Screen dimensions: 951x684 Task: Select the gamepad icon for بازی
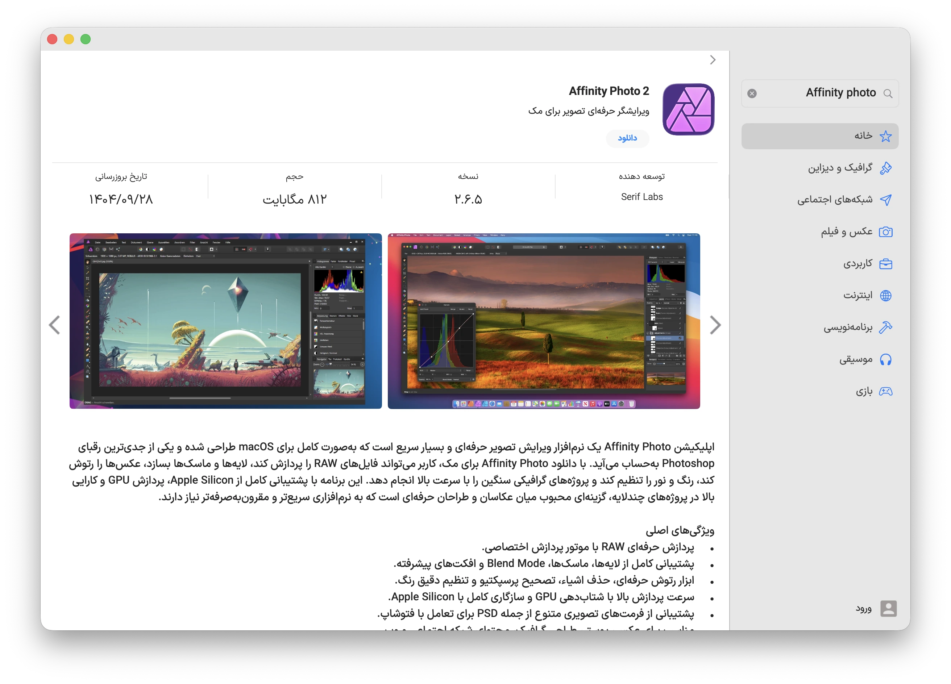point(886,391)
